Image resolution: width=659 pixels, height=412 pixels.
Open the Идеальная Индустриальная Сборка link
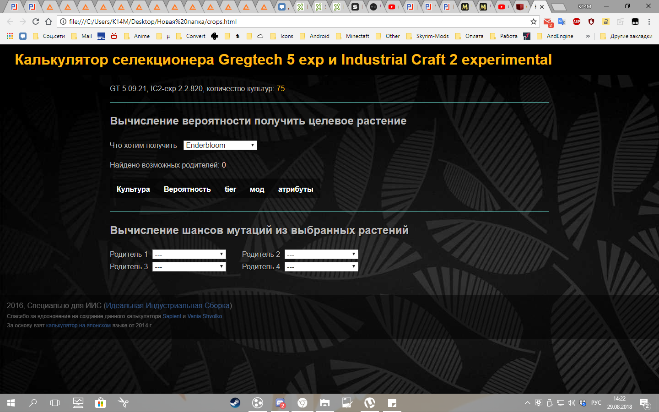pyautogui.click(x=168, y=305)
